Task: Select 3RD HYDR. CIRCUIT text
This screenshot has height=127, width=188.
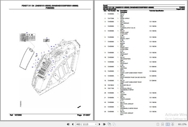Action: click(x=127, y=104)
